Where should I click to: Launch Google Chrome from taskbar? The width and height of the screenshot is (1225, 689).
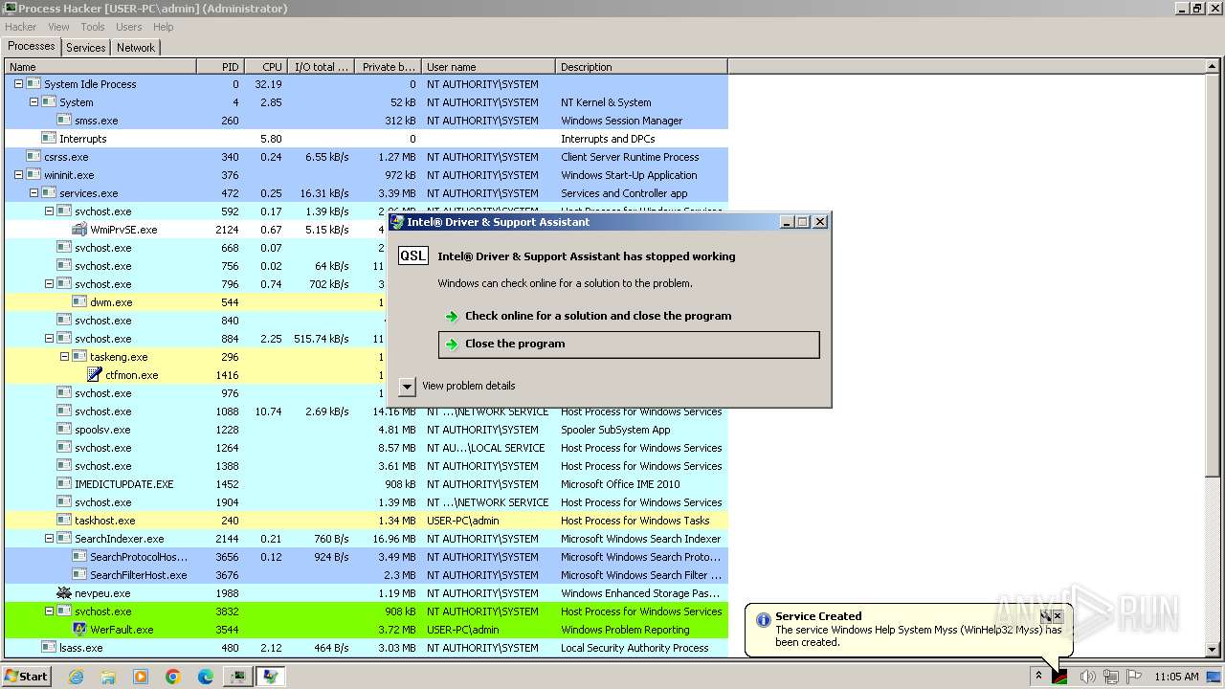[173, 677]
